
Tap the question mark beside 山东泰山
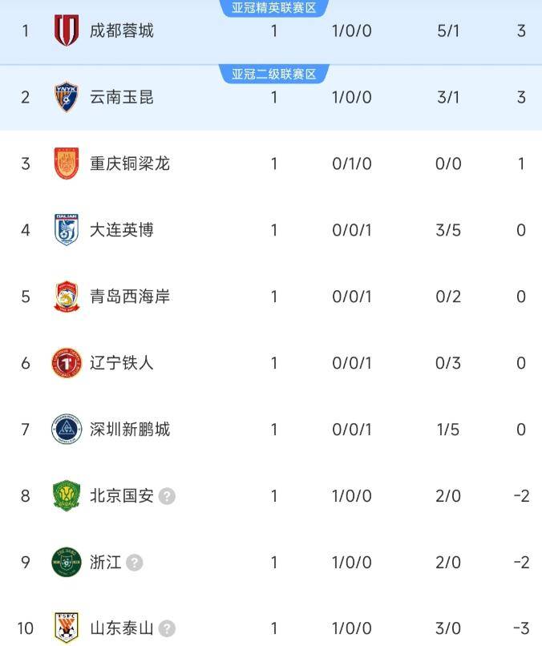click(167, 628)
